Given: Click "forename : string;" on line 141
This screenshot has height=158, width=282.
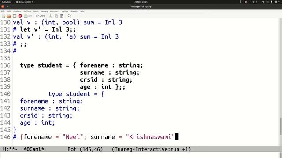Looking at the screenshot, I should [x=52, y=101].
